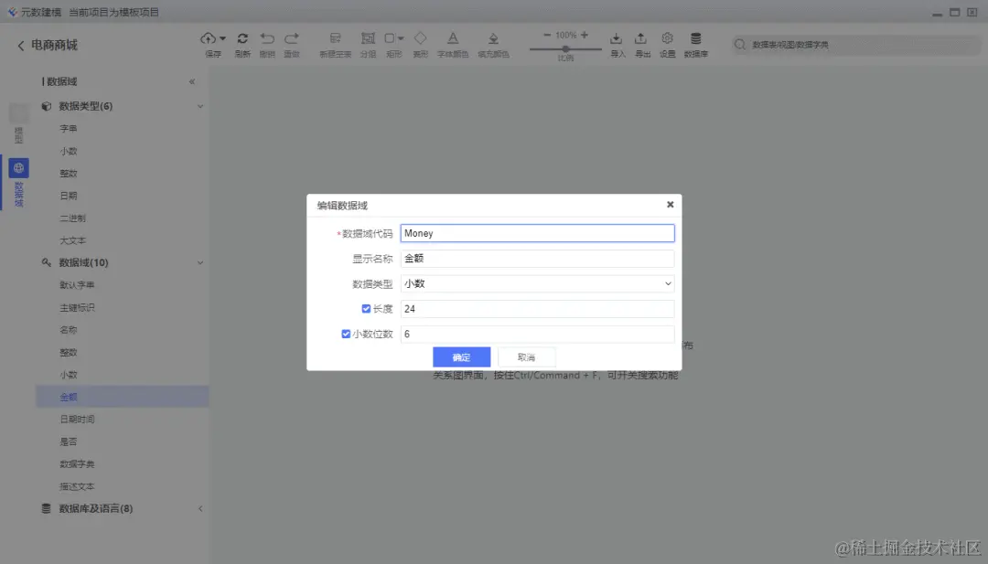Open the 字体颜色 font color tool
988x564 pixels.
coord(453,38)
